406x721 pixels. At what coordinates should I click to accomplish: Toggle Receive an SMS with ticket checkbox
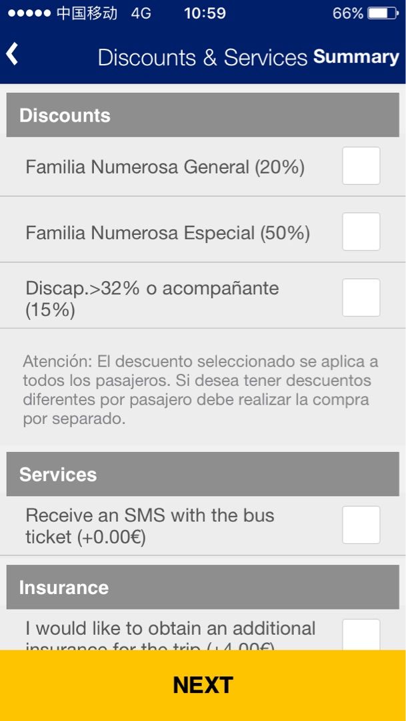pos(361,525)
